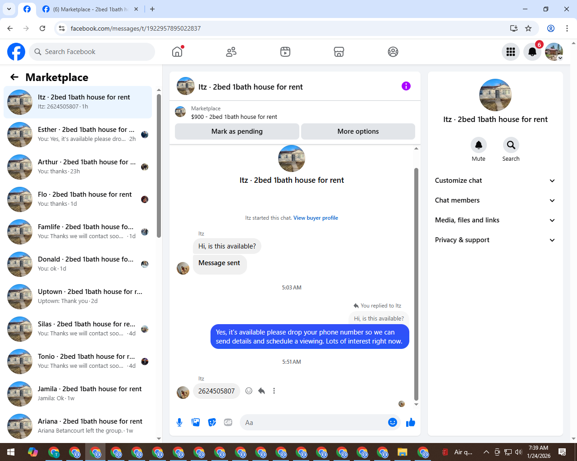The width and height of the screenshot is (577, 461).
Task: Open the Arthur conversation
Action: (x=78, y=167)
